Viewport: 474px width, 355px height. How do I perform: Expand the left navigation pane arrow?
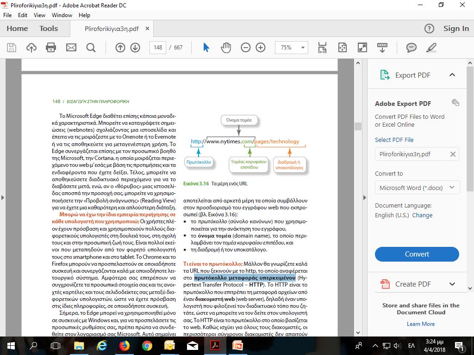(x=3, y=198)
